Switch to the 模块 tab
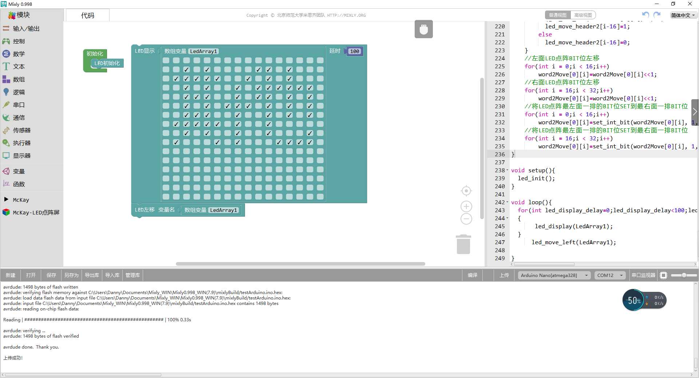The image size is (699, 378). (x=19, y=15)
